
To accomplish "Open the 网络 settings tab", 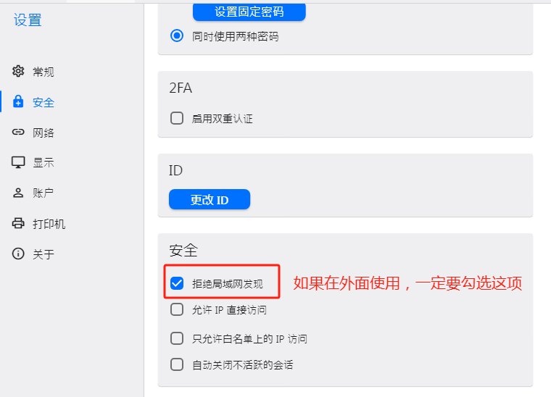I will tap(43, 133).
